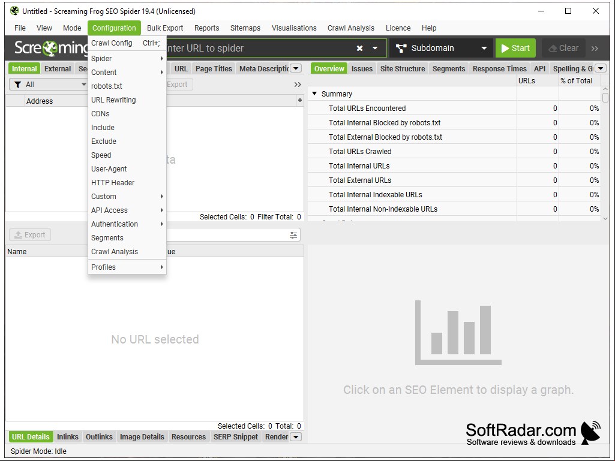The width and height of the screenshot is (615, 461).
Task: Expand the hidden filter options with the chevrons
Action: point(298,85)
